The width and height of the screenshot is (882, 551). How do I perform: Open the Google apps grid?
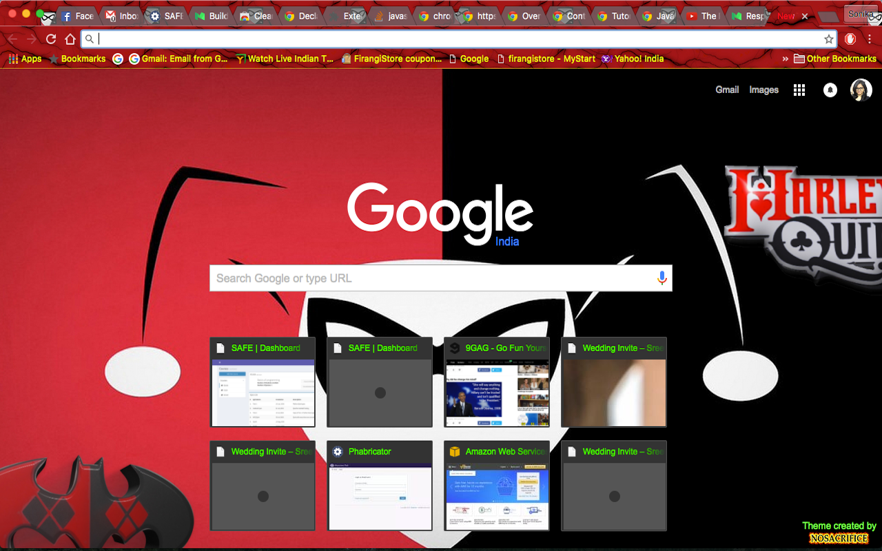(x=799, y=90)
